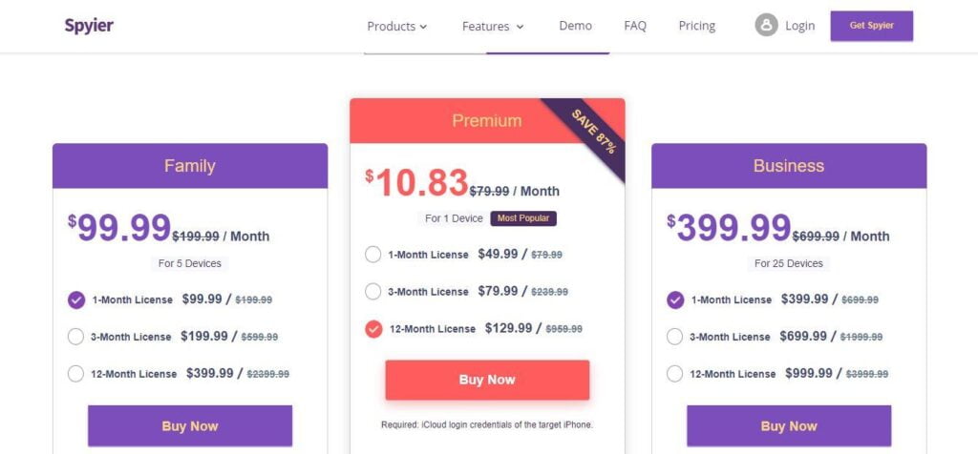Click the Login link
The height and width of the screenshot is (454, 978).
pyautogui.click(x=799, y=26)
